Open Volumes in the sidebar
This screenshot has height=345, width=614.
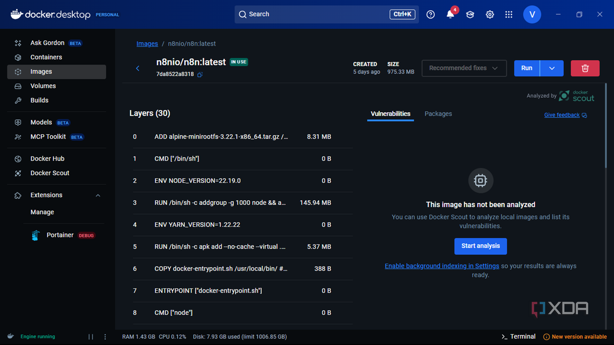[x=56, y=86]
